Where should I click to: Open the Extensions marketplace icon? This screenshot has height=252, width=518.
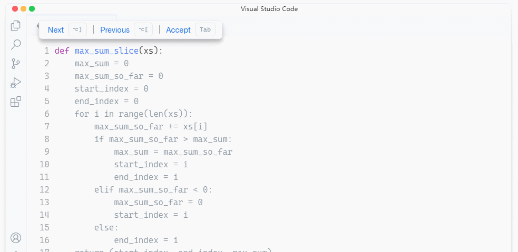pos(16,102)
